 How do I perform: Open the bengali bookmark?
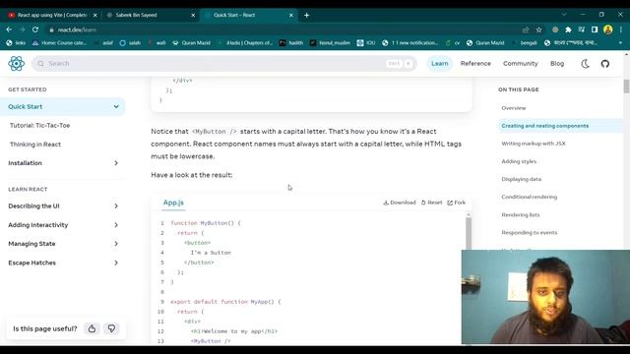[x=525, y=42]
